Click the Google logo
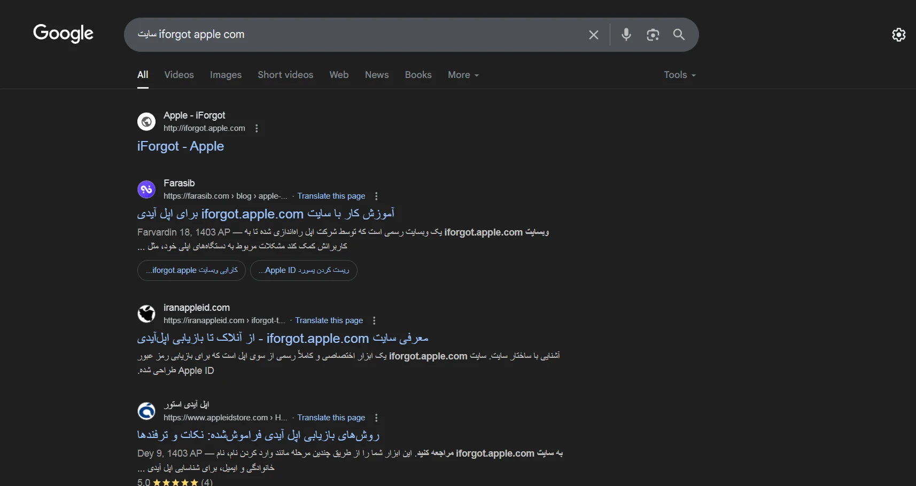The width and height of the screenshot is (916, 486). coord(63,34)
